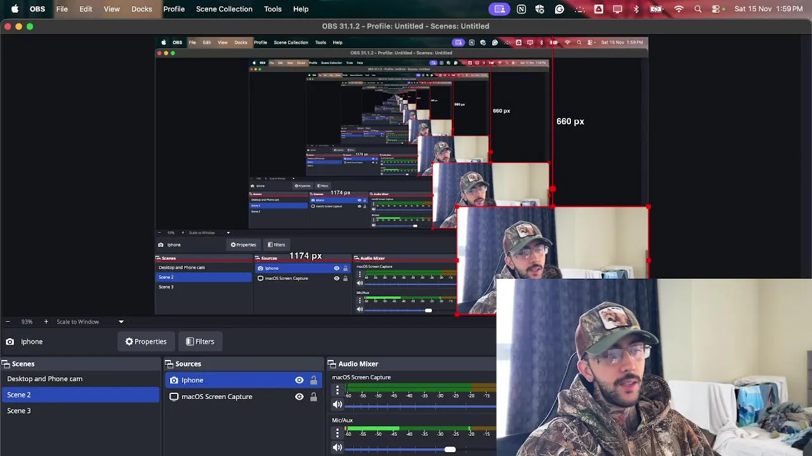The height and width of the screenshot is (456, 812).
Task: Open the Scale to Window dropdown arrow
Action: [x=121, y=322]
